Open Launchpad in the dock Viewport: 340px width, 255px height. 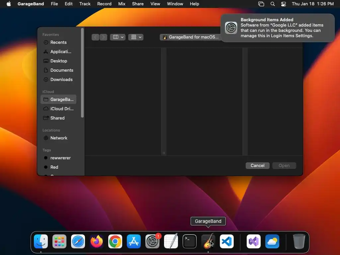coord(59,241)
